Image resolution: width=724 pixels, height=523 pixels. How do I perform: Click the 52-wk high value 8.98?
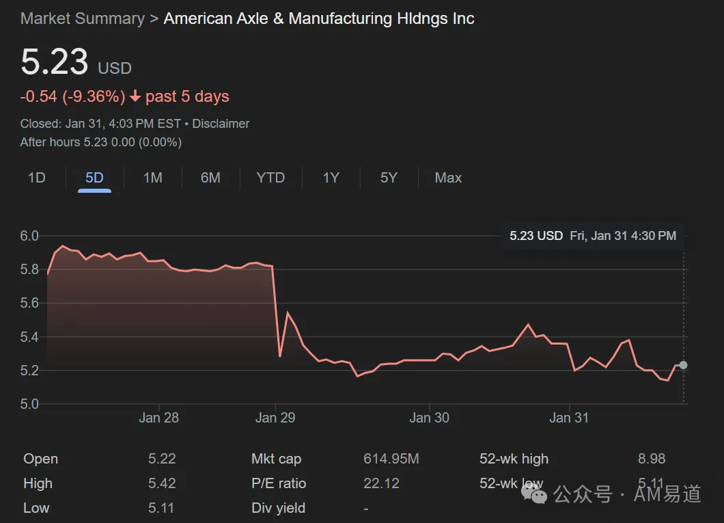tap(652, 459)
